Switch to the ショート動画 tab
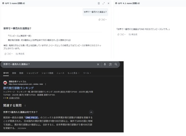The image size is (186, 136). tap(47, 73)
